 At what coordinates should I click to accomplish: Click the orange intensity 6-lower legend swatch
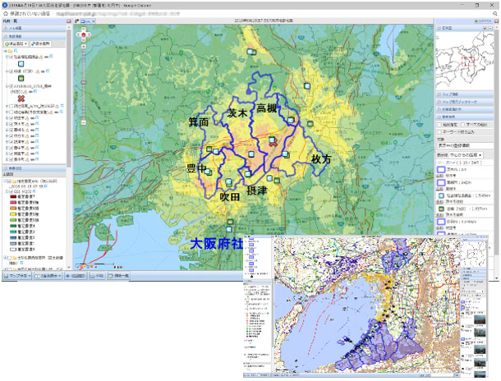pos(13,209)
